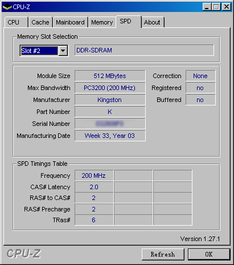Click the blurred Serial Number field

[x=110, y=124]
